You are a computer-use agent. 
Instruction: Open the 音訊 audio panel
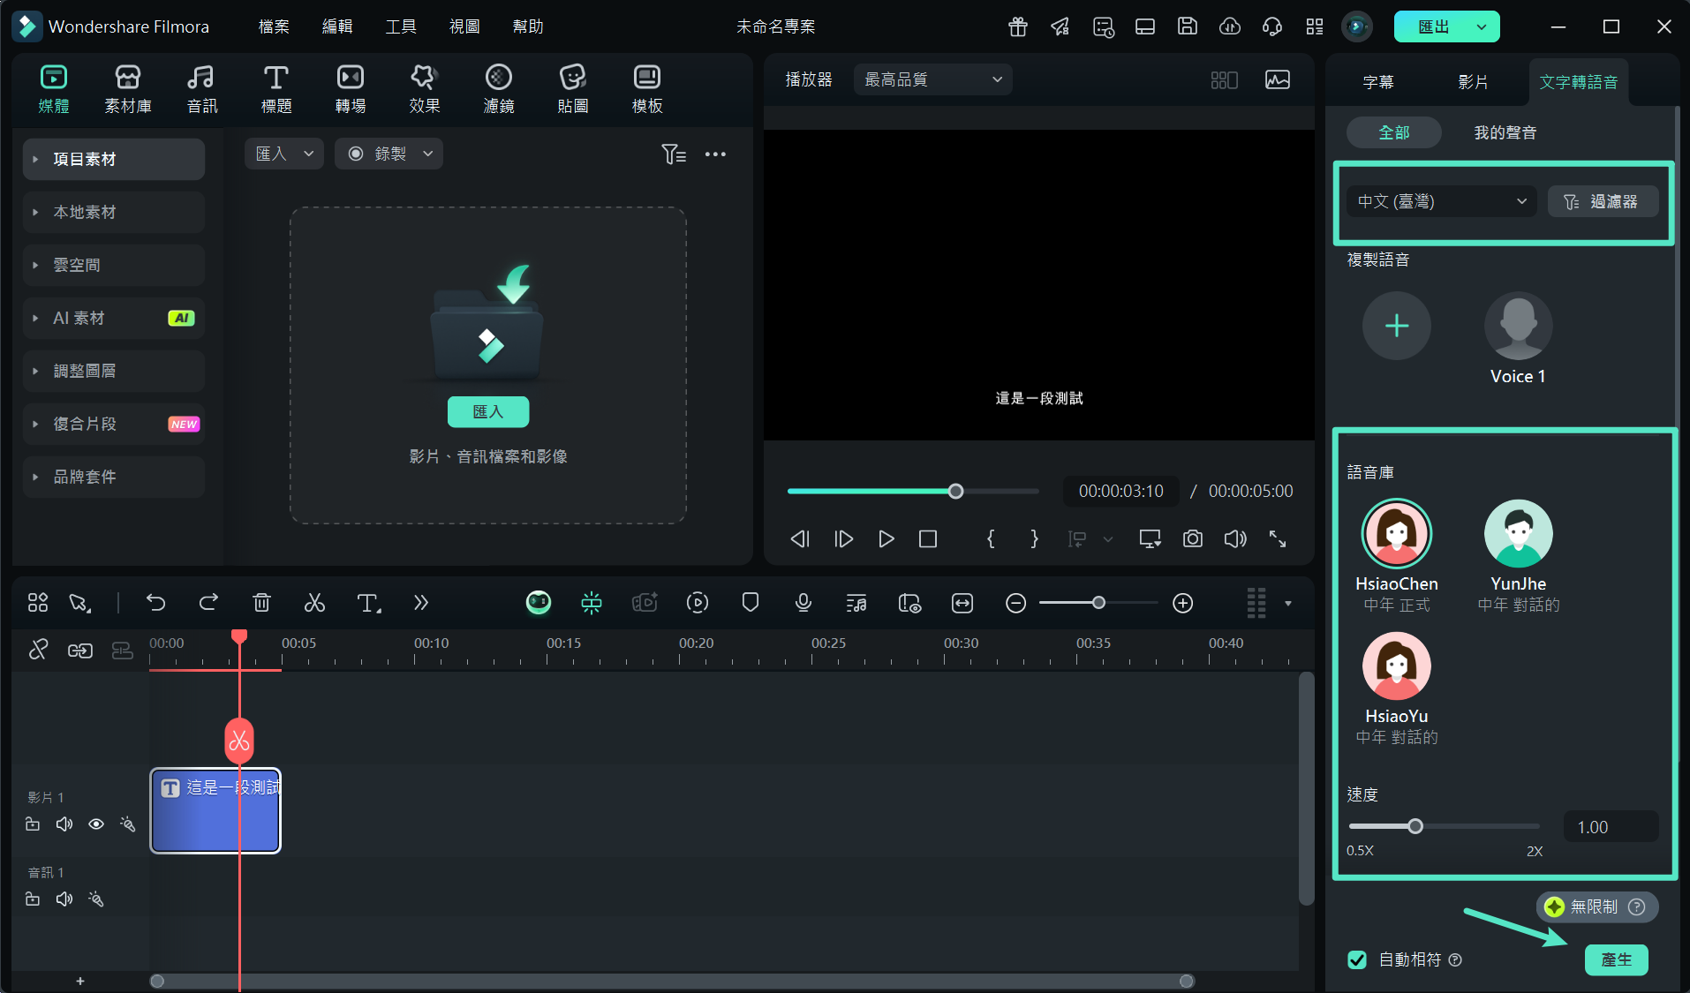pyautogui.click(x=201, y=89)
